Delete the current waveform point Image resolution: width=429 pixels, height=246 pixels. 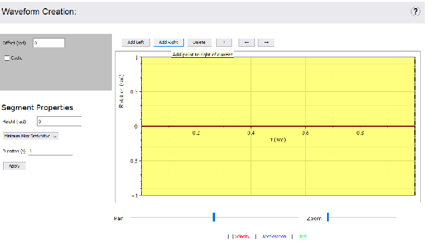coord(199,42)
